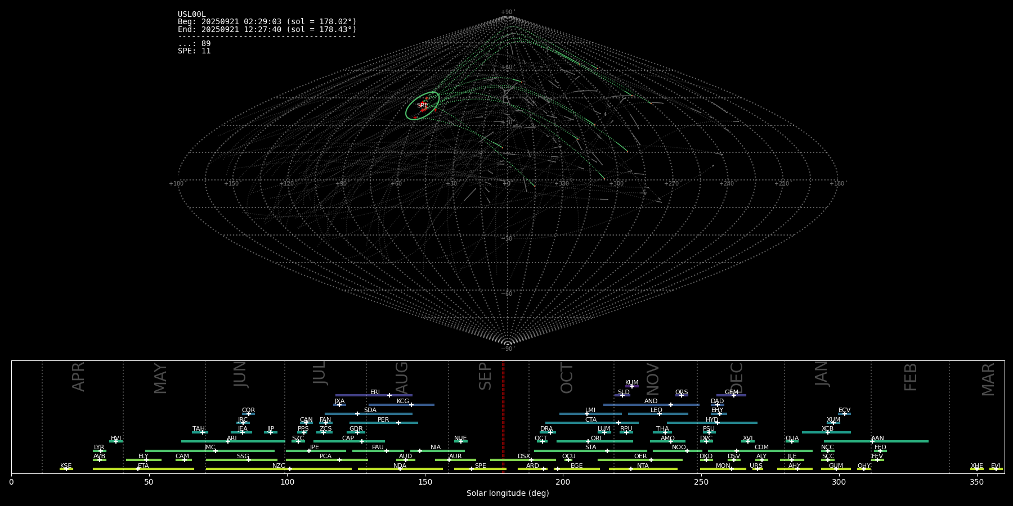The image size is (1013, 506).
Task: Select the PER shower activity bar
Action: (x=384, y=423)
